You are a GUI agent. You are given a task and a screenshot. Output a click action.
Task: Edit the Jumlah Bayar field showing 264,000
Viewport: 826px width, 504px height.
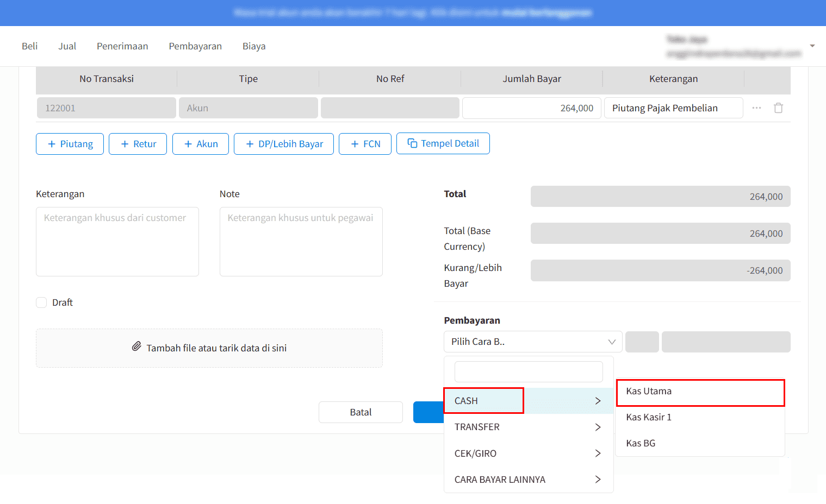[532, 108]
